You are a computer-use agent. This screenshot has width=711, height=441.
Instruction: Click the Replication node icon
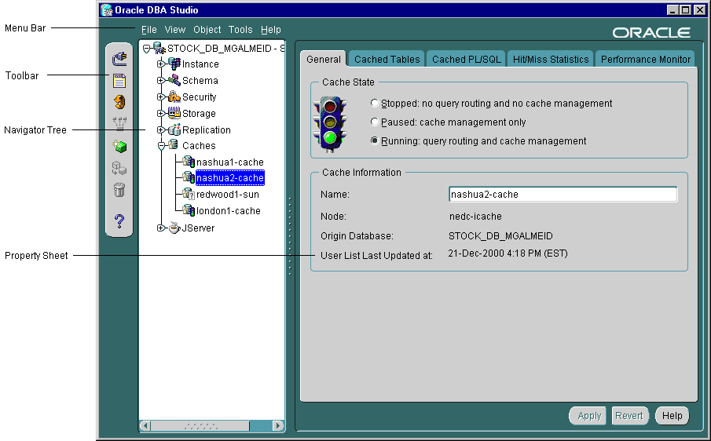point(174,129)
